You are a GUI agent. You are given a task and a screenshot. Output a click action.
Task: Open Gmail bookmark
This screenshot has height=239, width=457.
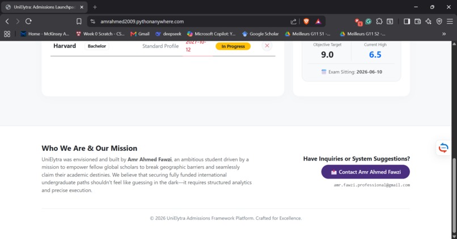[x=140, y=34]
